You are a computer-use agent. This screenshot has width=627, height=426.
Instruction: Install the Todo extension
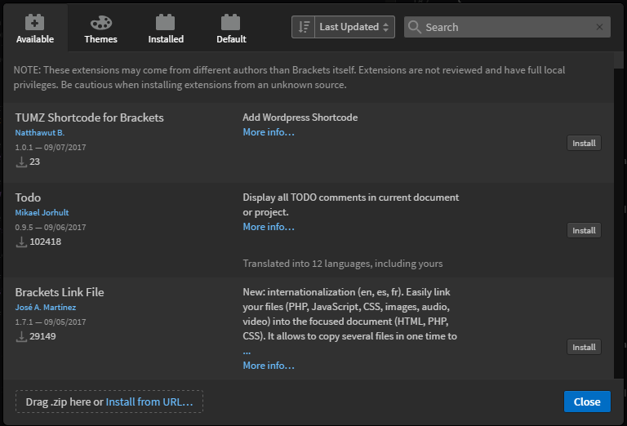click(584, 230)
